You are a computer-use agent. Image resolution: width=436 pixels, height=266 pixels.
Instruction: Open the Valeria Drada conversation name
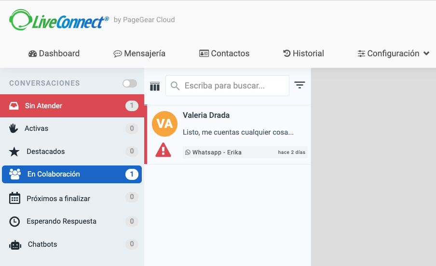coord(206,115)
